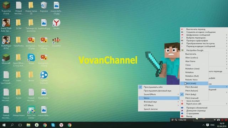Open the TLauncher desktop shortcut
The image size is (228, 128).
pyautogui.click(x=6, y=8)
